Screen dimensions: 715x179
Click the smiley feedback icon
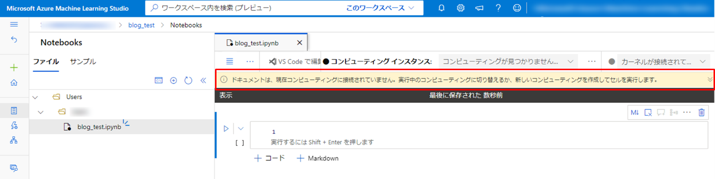pyautogui.click(x=517, y=8)
